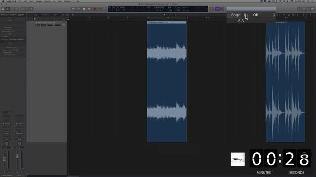Screen dimensions: 316x177
Task: Stop playback with the Stop button
Action: coord(84,9)
